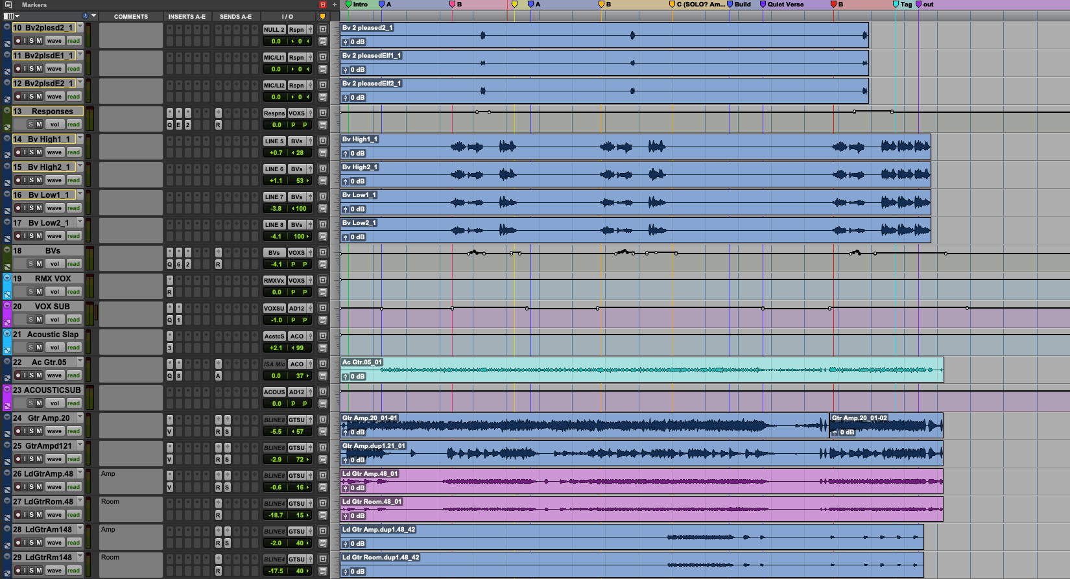1070x579 pixels.
Task: Solo track 11 Bv2plsdE1_1
Action: pyautogui.click(x=31, y=69)
